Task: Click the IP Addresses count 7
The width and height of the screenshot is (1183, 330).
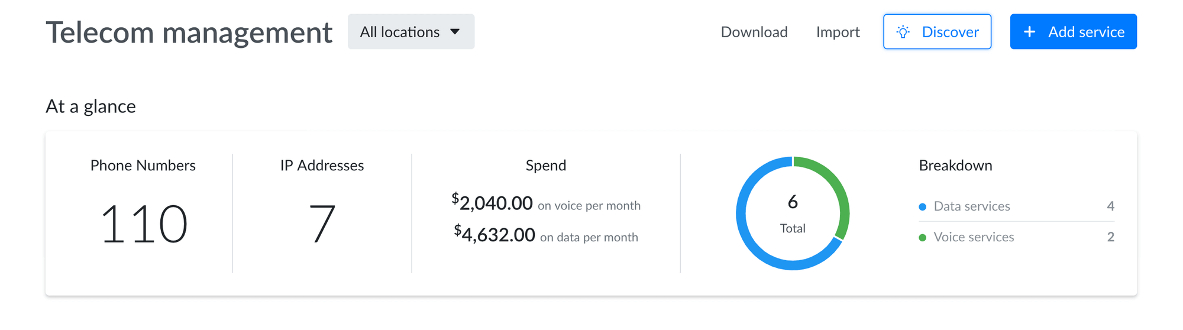Action: [x=322, y=224]
